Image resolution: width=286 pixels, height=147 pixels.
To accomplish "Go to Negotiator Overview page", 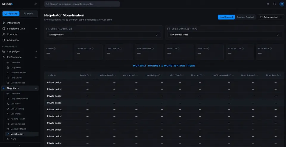I will tap(15, 94).
